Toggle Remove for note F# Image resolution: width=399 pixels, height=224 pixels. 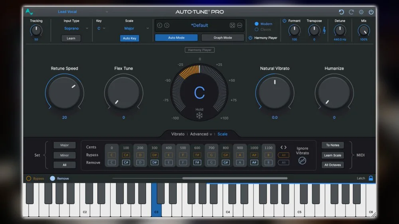197,163
